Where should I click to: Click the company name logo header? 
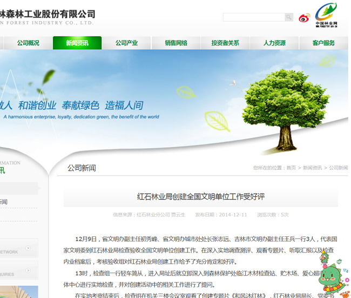48,17
